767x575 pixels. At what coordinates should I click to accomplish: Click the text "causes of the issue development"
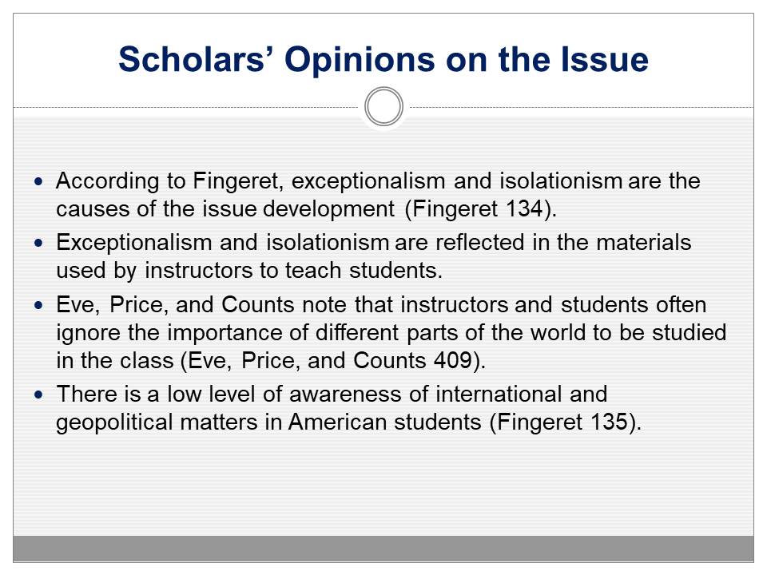pyautogui.click(x=225, y=210)
